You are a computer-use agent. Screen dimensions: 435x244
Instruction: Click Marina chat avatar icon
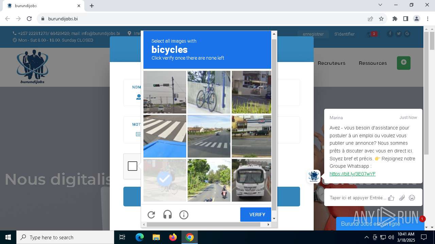tap(313, 177)
